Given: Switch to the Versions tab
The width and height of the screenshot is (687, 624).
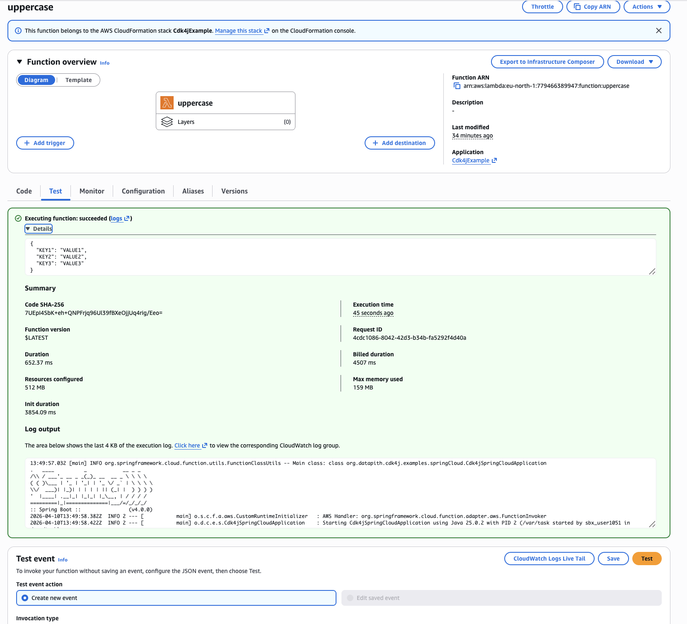Looking at the screenshot, I should tap(235, 191).
